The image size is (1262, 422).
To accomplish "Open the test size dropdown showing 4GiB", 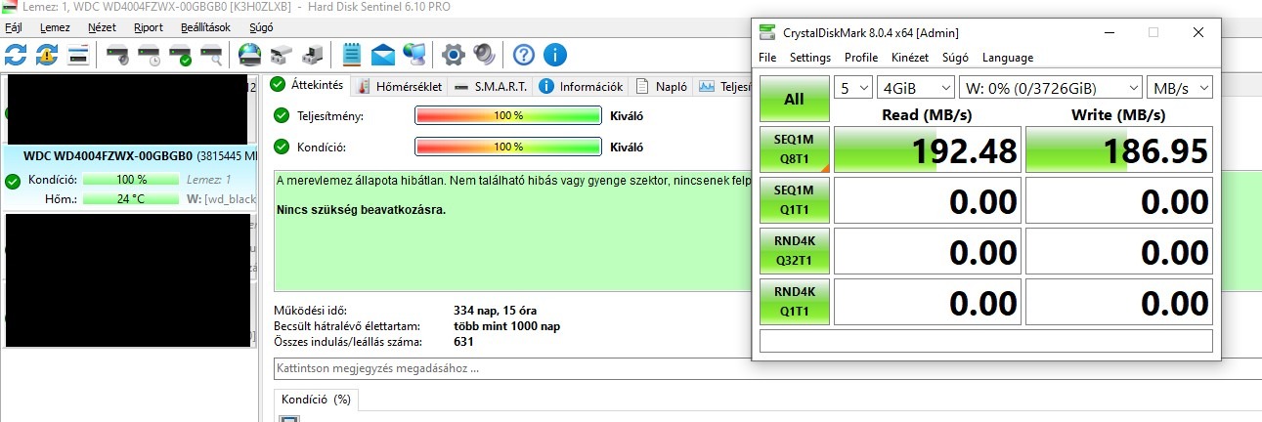I will click(915, 88).
